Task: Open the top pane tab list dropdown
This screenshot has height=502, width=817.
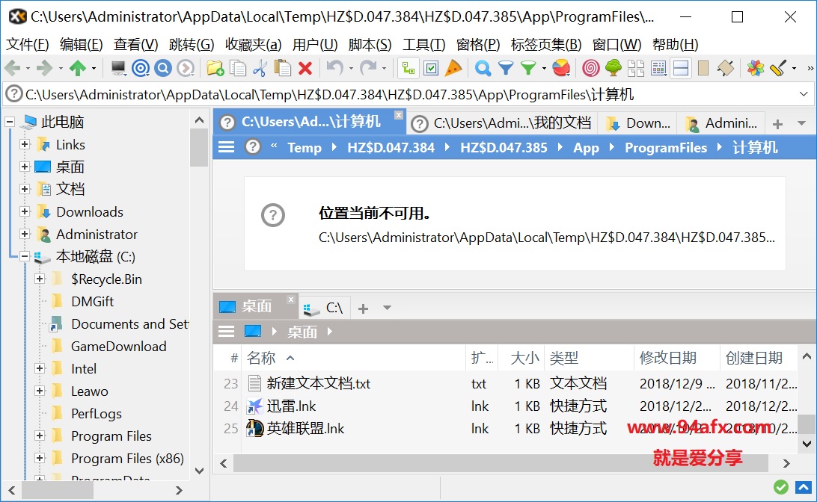Action: point(801,123)
